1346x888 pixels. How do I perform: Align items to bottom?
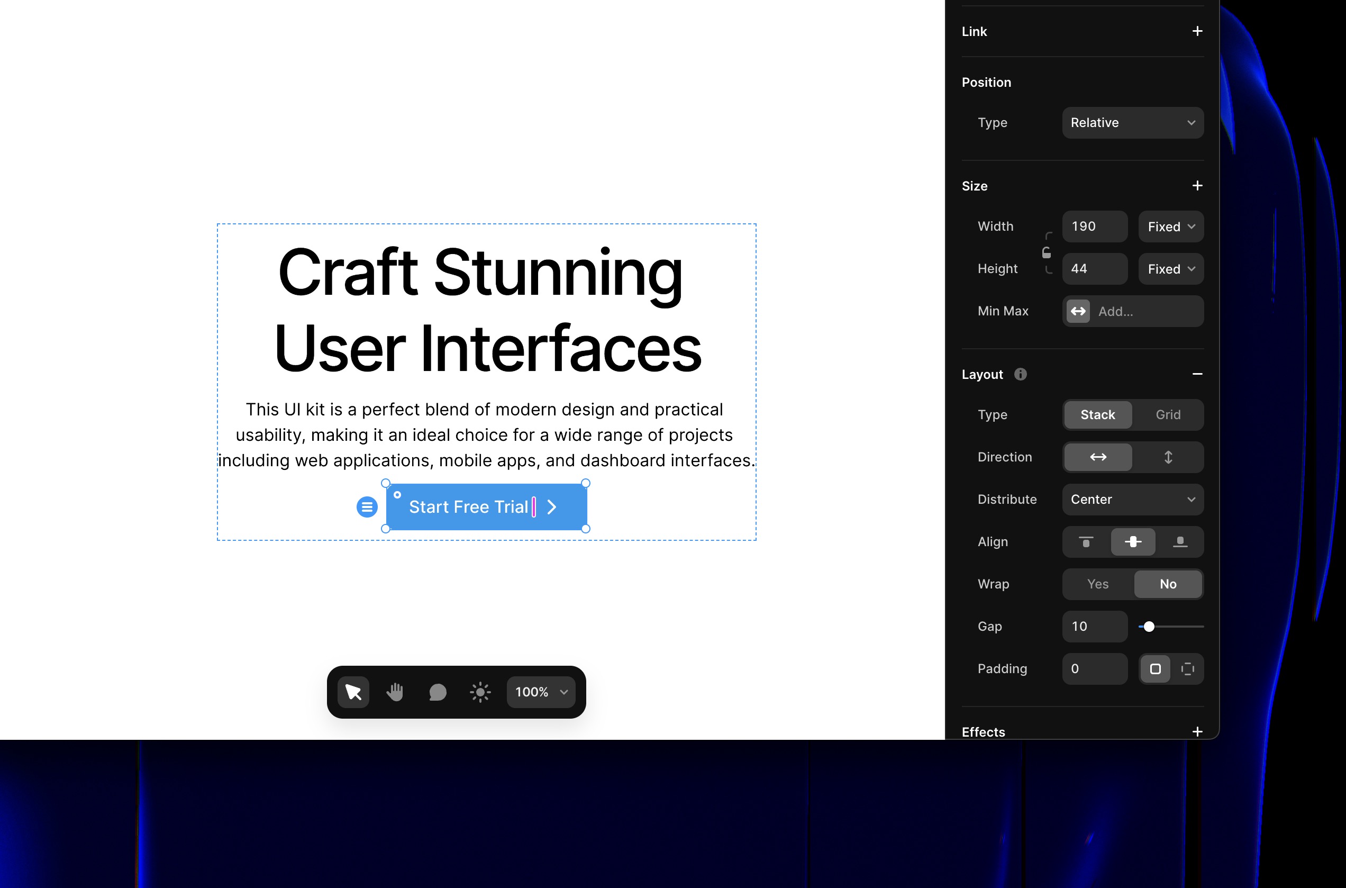click(x=1180, y=542)
